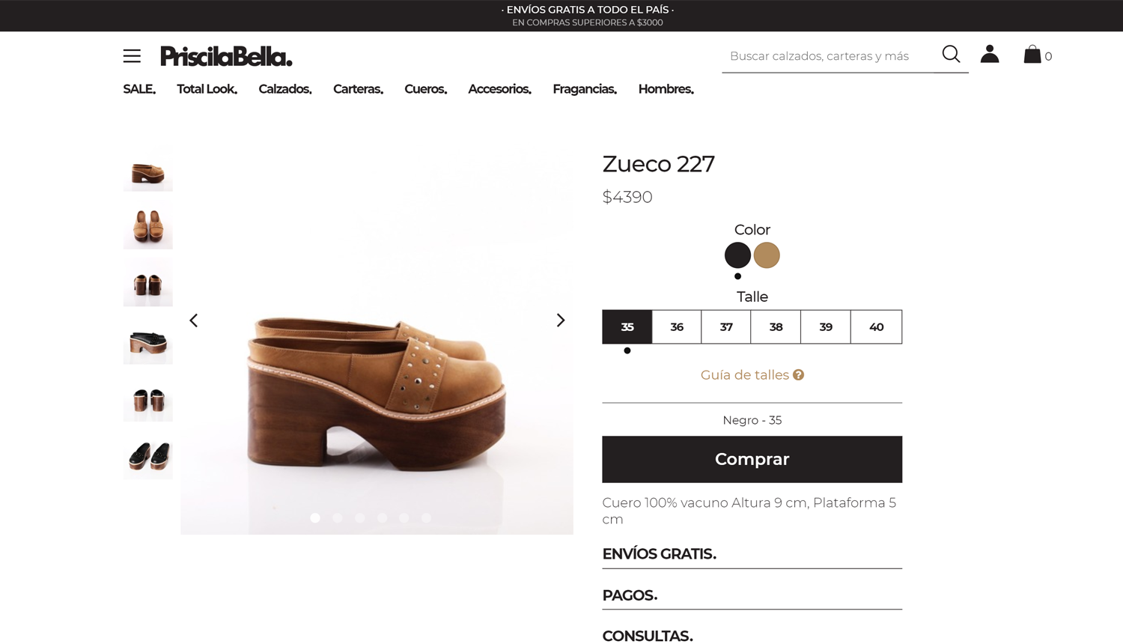Image resolution: width=1123 pixels, height=644 pixels.
Task: Show the previous product image arrow
Action: pos(194,321)
